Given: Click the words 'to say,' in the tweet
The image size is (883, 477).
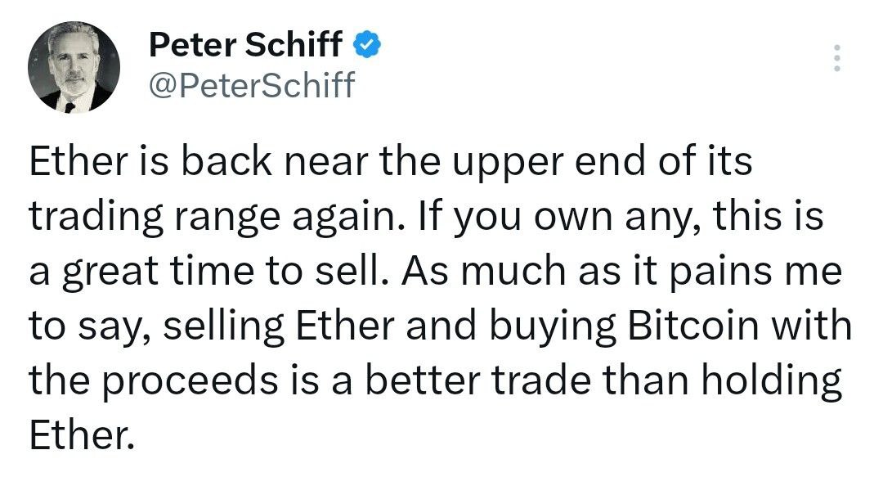Looking at the screenshot, I should (x=90, y=327).
